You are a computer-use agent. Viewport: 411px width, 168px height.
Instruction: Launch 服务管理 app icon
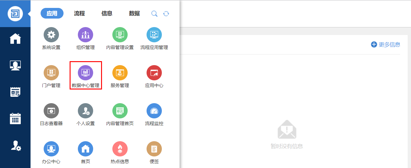point(120,73)
